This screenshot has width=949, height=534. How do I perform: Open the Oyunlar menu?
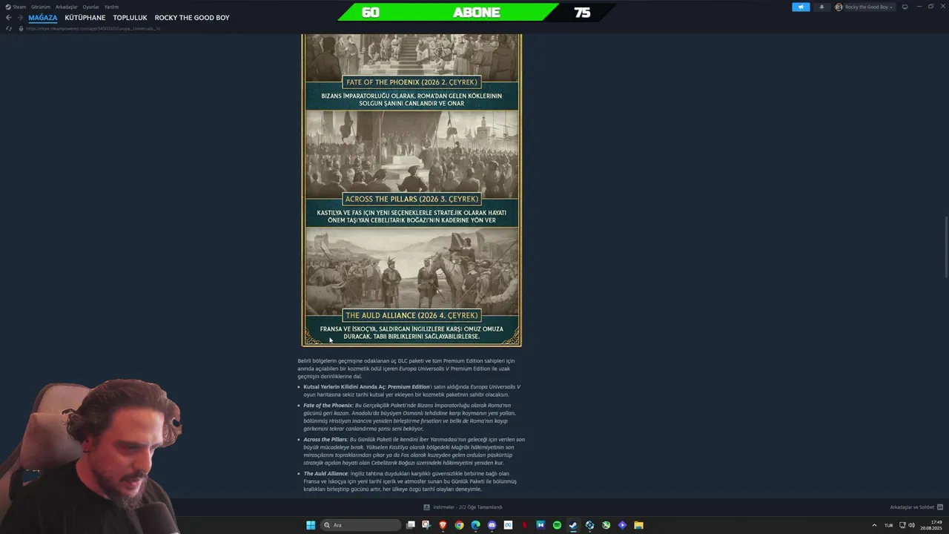coord(91,7)
